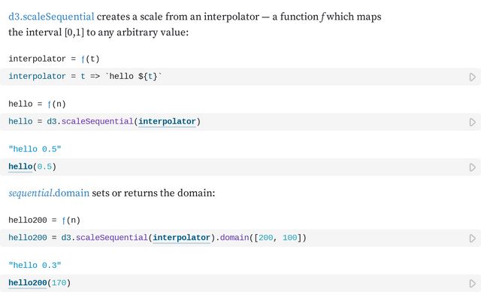Click the .domain method in hello200 code

[x=237, y=238]
